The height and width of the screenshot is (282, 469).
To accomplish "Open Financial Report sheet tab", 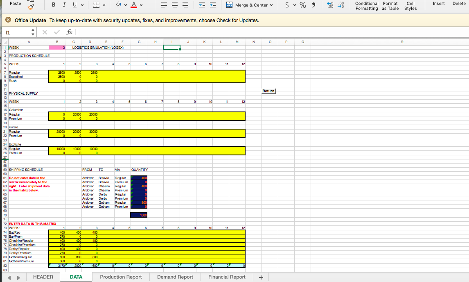I will tap(227, 277).
